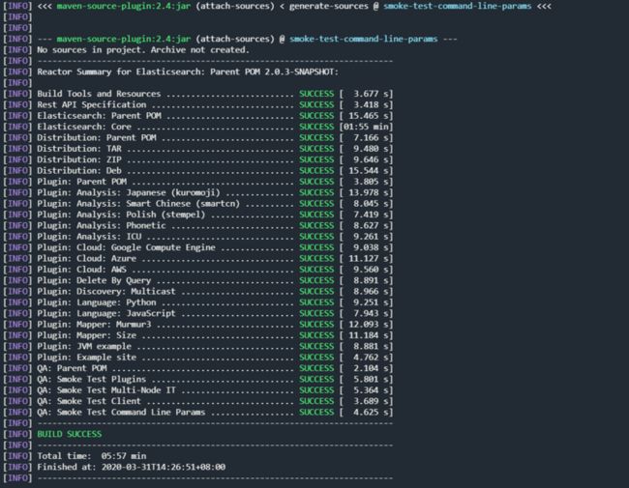
Task: Click the 'Rest API Specification' row
Action: click(197, 105)
